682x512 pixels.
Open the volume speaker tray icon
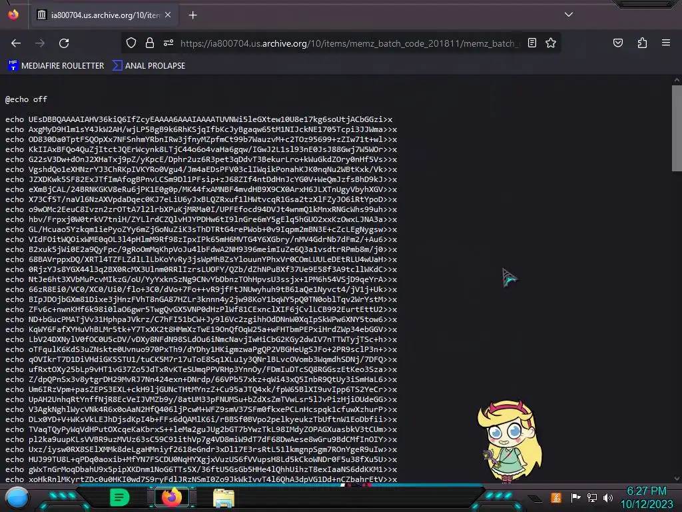coord(608,497)
